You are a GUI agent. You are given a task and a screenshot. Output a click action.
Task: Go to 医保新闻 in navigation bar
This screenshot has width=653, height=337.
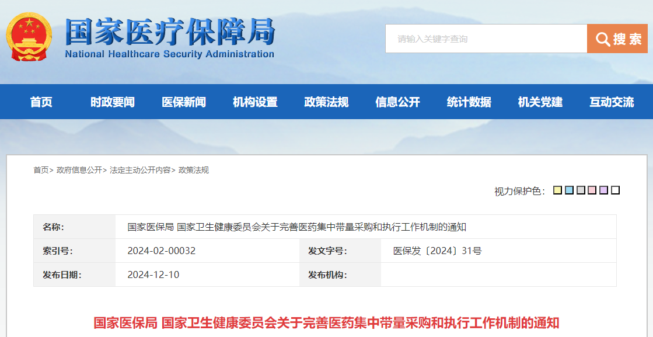click(184, 102)
